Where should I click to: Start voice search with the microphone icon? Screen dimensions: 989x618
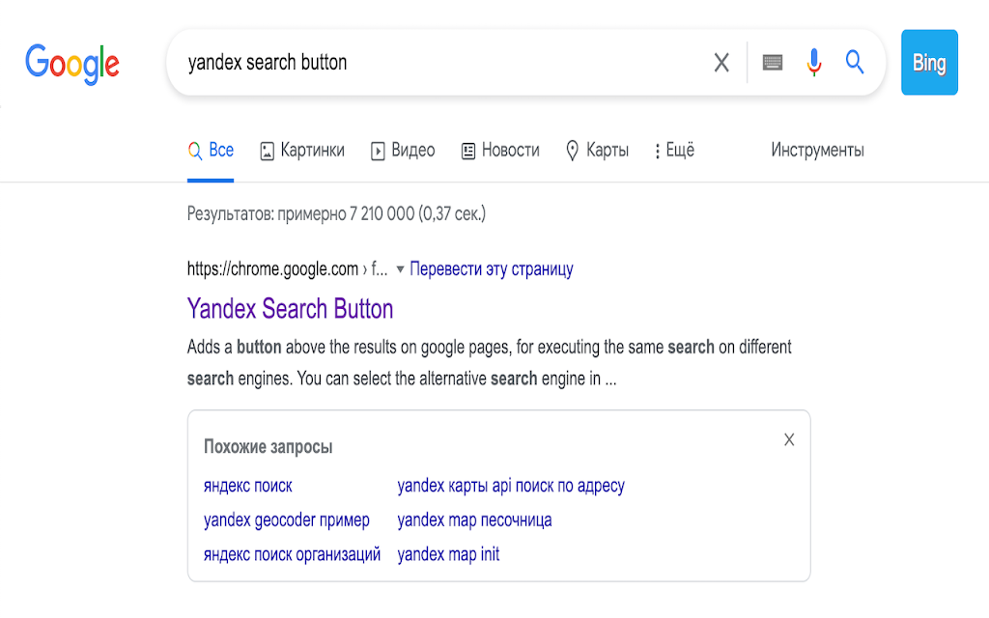pos(814,63)
